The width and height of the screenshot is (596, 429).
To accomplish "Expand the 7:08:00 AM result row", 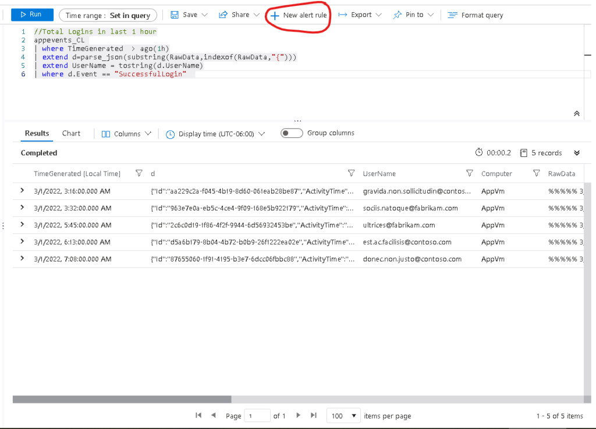I will [x=22, y=258].
